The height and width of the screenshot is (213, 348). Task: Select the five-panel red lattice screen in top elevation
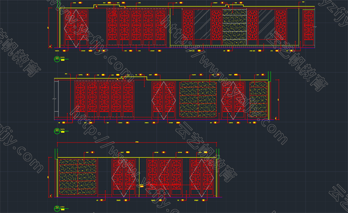[136, 28]
